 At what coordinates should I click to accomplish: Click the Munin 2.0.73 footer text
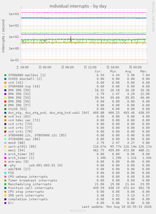coord(78,211)
